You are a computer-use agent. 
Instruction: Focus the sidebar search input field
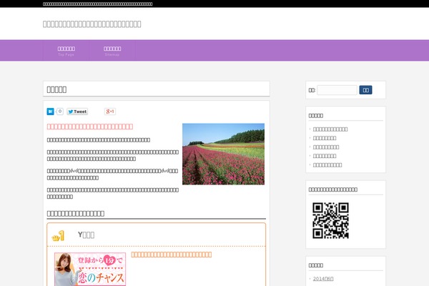[337, 90]
